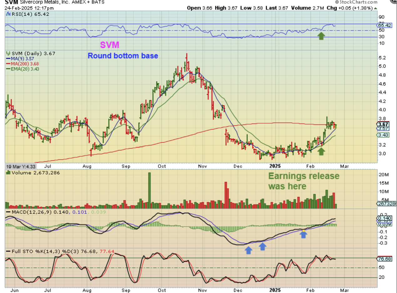The image size is (397, 293).
Task: Click the 76.68 stochastic tag on right axis
Action: (385, 259)
